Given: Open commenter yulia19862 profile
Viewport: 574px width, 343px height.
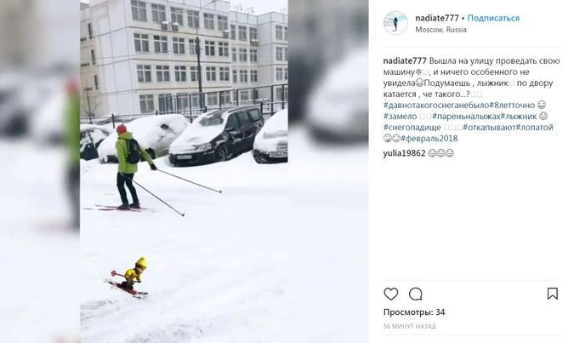Looking at the screenshot, I should pyautogui.click(x=404, y=153).
